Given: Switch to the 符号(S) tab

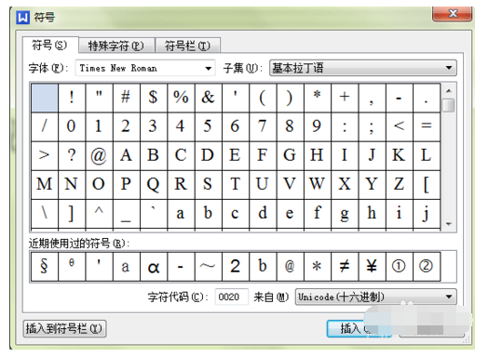Looking at the screenshot, I should [x=49, y=46].
